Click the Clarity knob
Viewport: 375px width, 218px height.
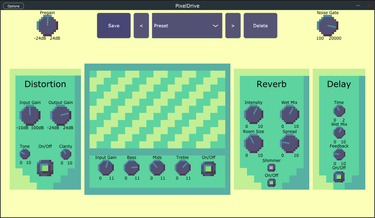coord(65,154)
